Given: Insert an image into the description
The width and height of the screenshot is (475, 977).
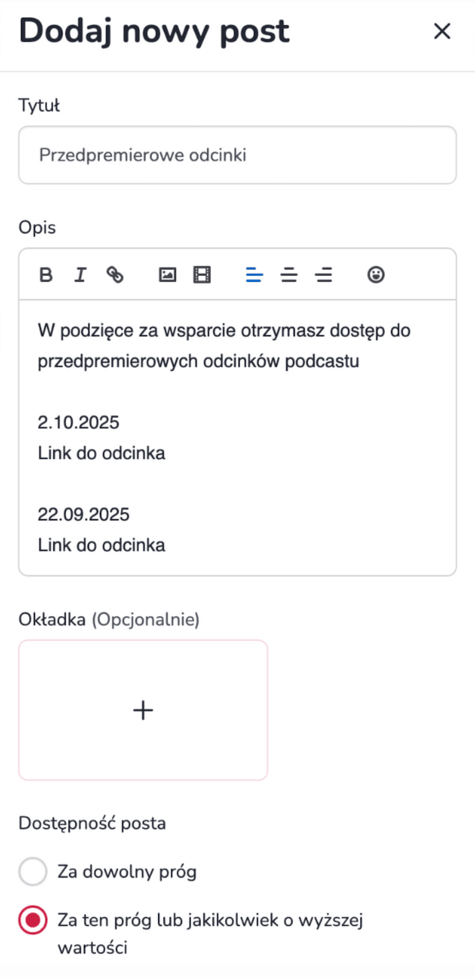Looking at the screenshot, I should [x=167, y=275].
